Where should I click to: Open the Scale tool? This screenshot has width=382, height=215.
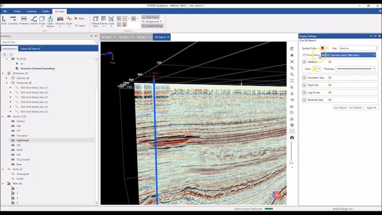[112, 21]
